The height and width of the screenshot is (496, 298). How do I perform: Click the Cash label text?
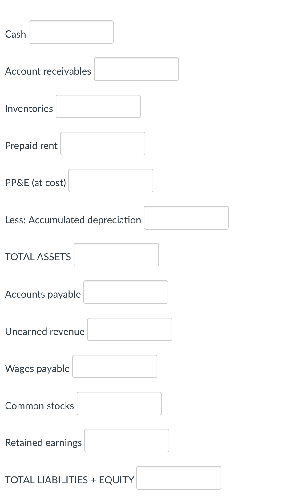coord(15,34)
